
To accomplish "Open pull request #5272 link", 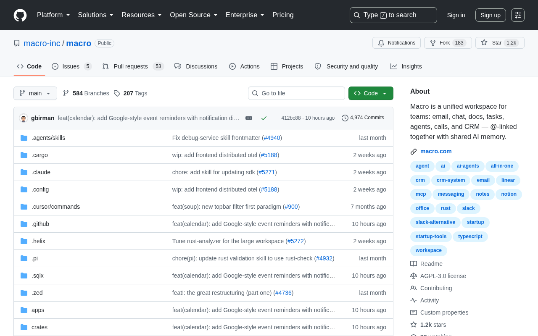I will click(x=296, y=241).
